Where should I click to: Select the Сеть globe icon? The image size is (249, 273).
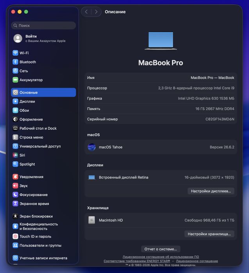click(x=15, y=71)
